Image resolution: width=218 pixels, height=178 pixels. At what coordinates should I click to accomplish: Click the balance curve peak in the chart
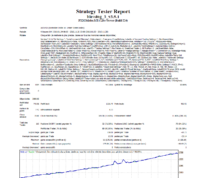tap(176, 153)
